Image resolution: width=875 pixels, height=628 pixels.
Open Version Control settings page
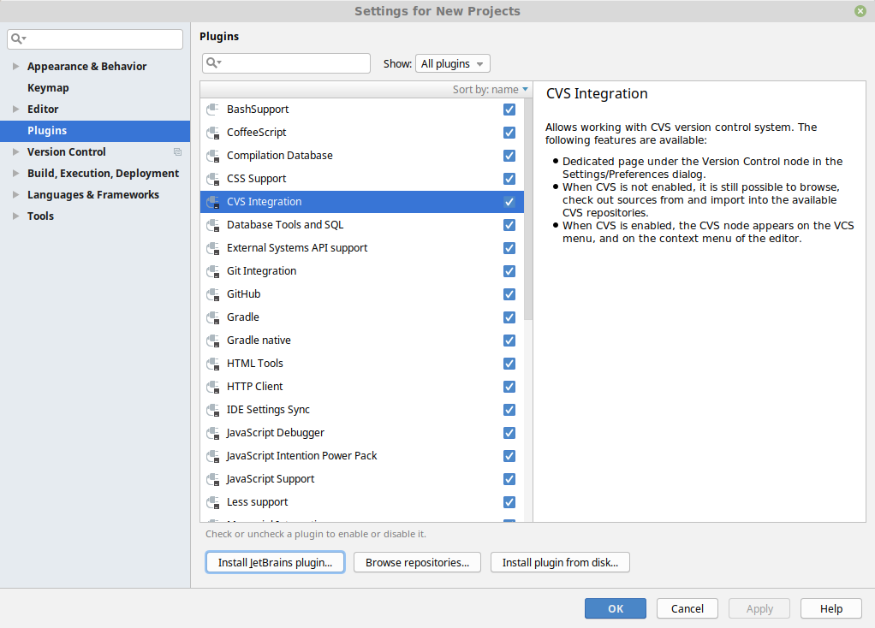click(67, 152)
